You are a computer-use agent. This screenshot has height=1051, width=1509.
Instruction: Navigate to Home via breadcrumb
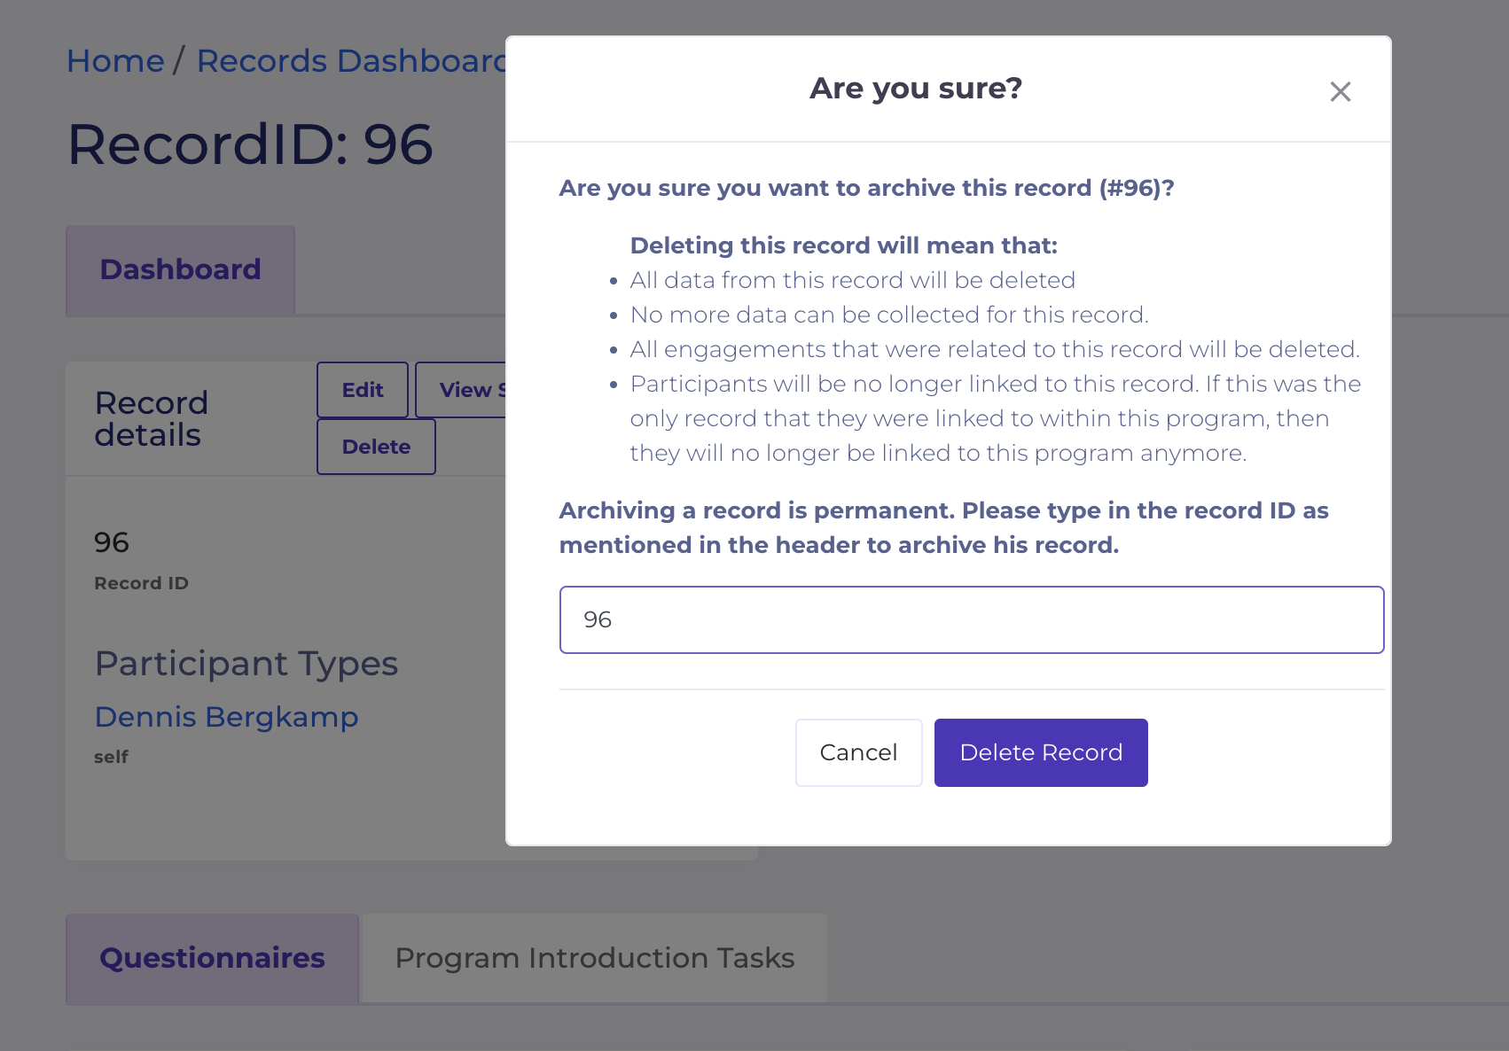(114, 60)
